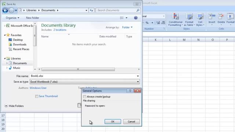Click Hide Folders button
Screen dimensions: 235x132
tap(14, 106)
